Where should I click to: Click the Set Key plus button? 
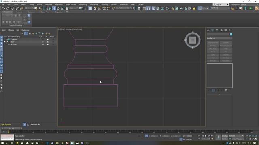click(x=218, y=137)
